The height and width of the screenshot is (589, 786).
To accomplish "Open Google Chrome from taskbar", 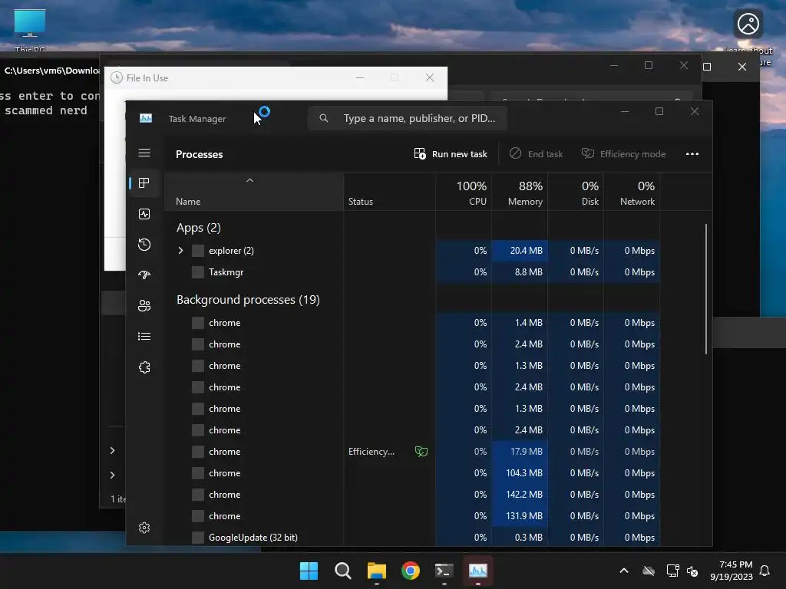I will pyautogui.click(x=411, y=571).
